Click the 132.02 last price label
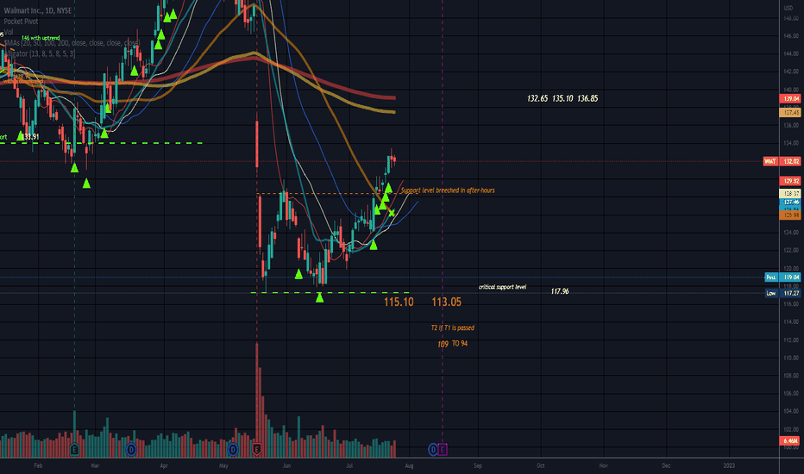This screenshot has height=474, width=804. click(791, 161)
